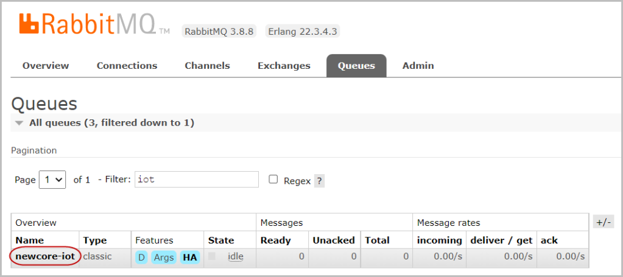The width and height of the screenshot is (623, 277).
Task: Switch to the Overview tab
Action: (46, 66)
